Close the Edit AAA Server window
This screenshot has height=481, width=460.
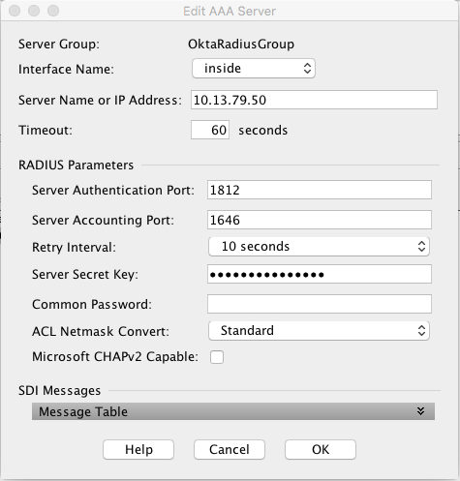point(15,11)
